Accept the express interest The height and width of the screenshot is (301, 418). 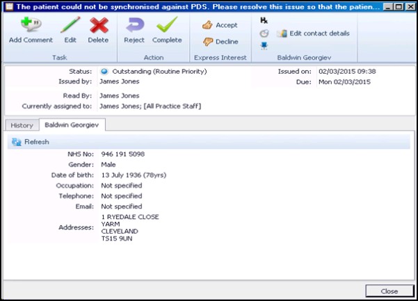(220, 25)
